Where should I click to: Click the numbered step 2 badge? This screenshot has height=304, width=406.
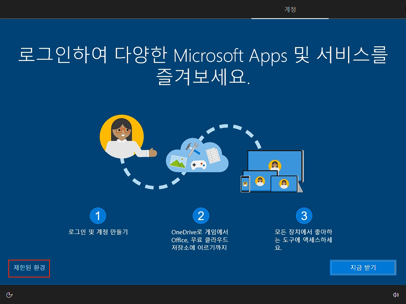tap(201, 215)
